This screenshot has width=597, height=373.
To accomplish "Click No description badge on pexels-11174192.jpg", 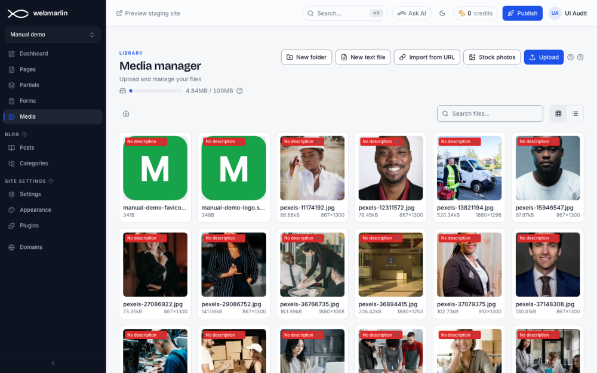I will pos(303,141).
